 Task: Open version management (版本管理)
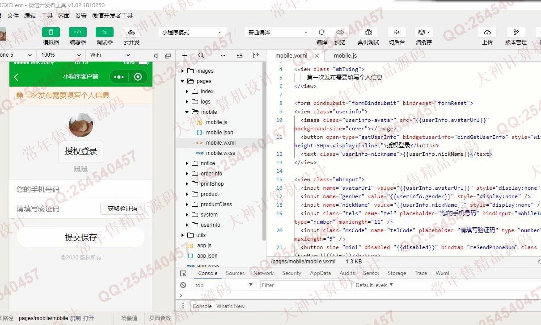tap(516, 32)
